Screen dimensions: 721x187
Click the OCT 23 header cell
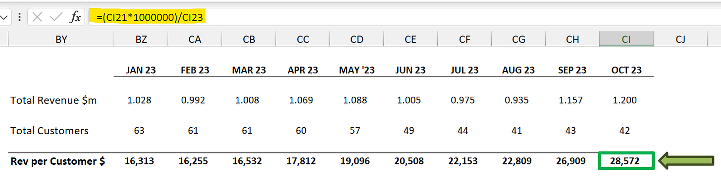tap(626, 70)
